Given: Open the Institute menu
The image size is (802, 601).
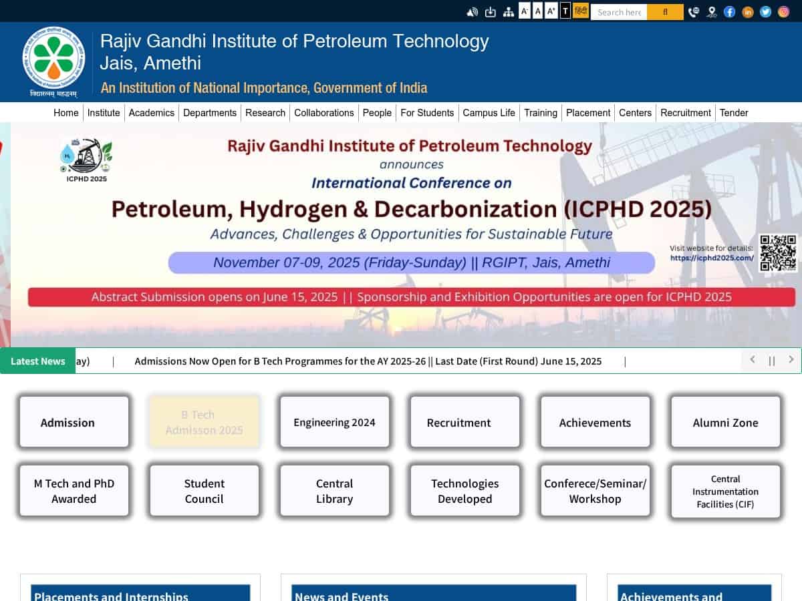Looking at the screenshot, I should pyautogui.click(x=104, y=113).
